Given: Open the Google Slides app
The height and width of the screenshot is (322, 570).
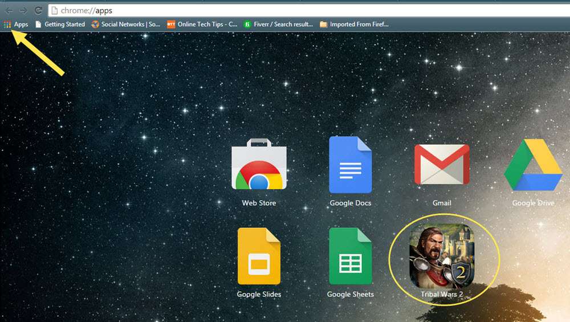Looking at the screenshot, I should 259,256.
